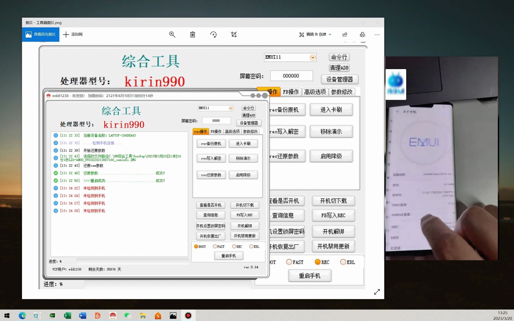Click the print icon

[x=362, y=35]
